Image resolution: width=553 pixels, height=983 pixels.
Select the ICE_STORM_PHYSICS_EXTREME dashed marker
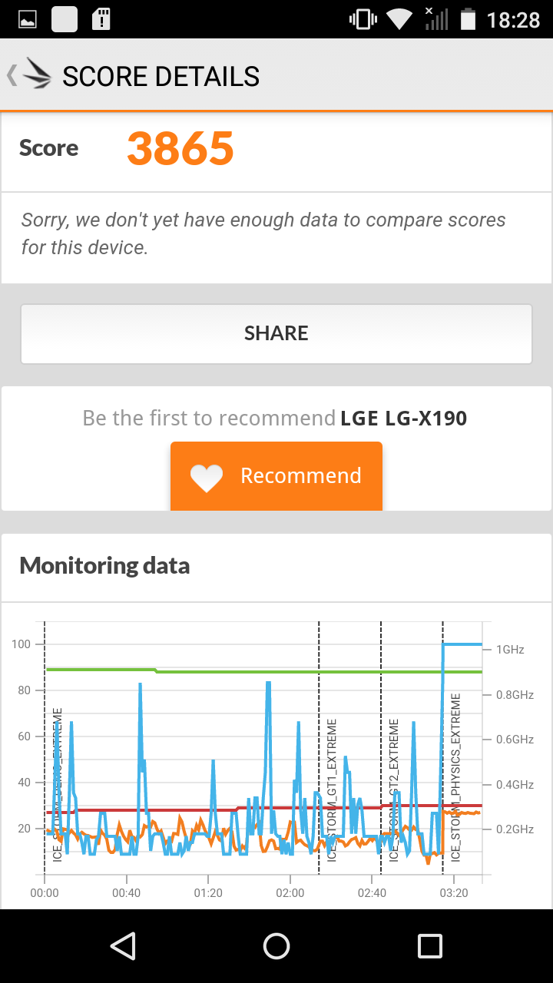point(443,747)
